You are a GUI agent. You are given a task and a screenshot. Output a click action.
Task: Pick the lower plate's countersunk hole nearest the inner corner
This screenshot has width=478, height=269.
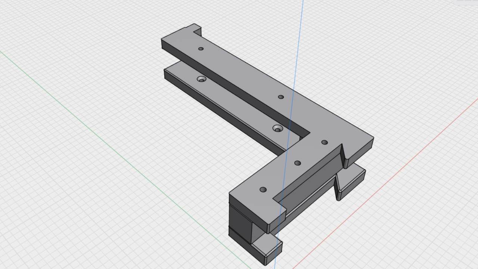(x=277, y=129)
